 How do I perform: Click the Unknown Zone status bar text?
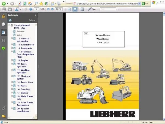tap(147, 122)
